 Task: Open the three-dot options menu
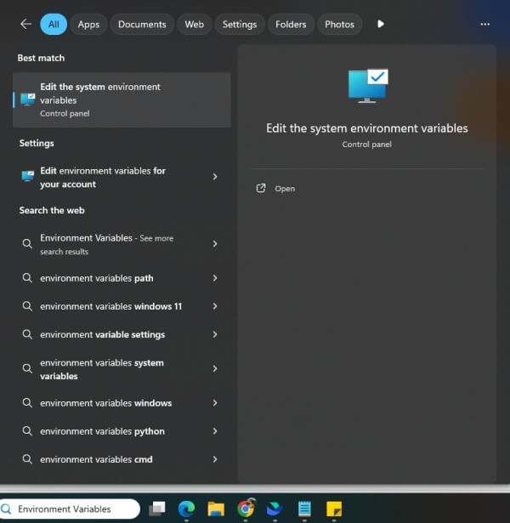(484, 24)
